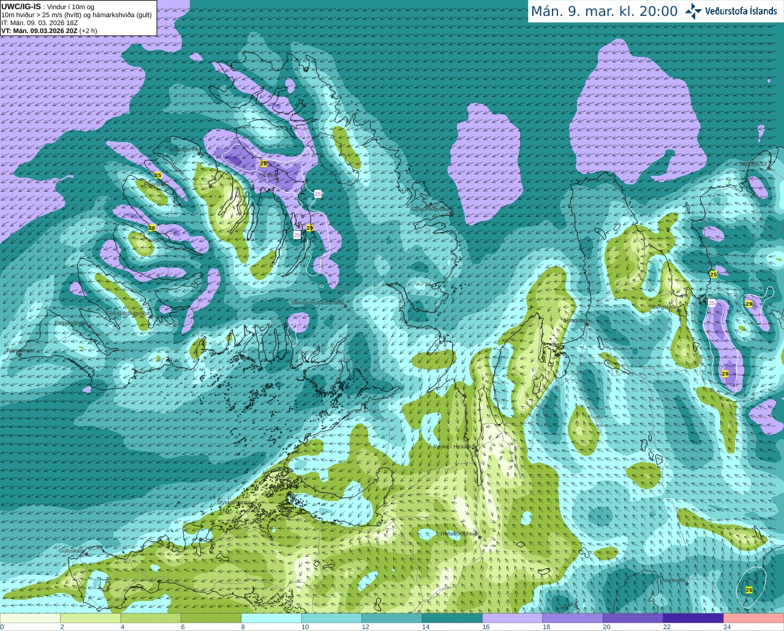Click the yellow 28 gust marker near Æðey
The width and height of the screenshot is (784, 631).
coord(263,164)
